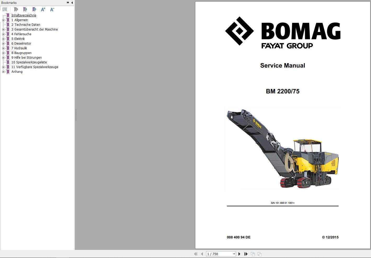Click the 'BM 2200/75' model title
371x258 pixels.
[283, 91]
